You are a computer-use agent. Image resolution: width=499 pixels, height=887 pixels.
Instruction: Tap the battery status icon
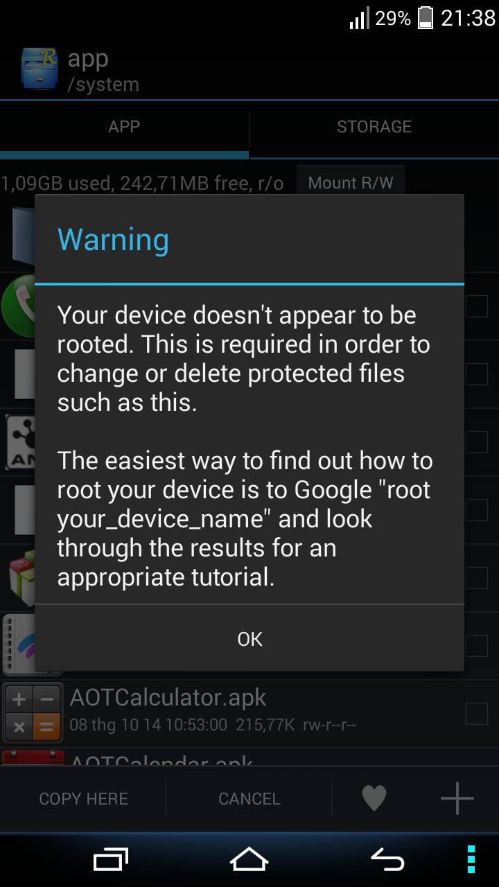(x=426, y=18)
